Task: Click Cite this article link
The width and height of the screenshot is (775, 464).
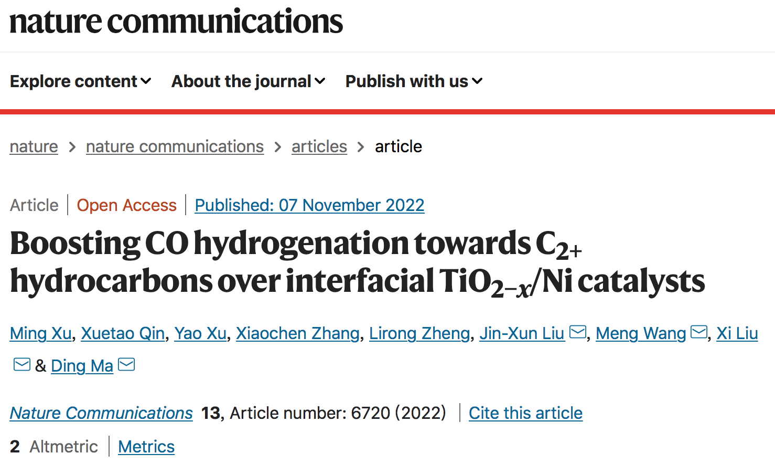Action: pyautogui.click(x=525, y=413)
